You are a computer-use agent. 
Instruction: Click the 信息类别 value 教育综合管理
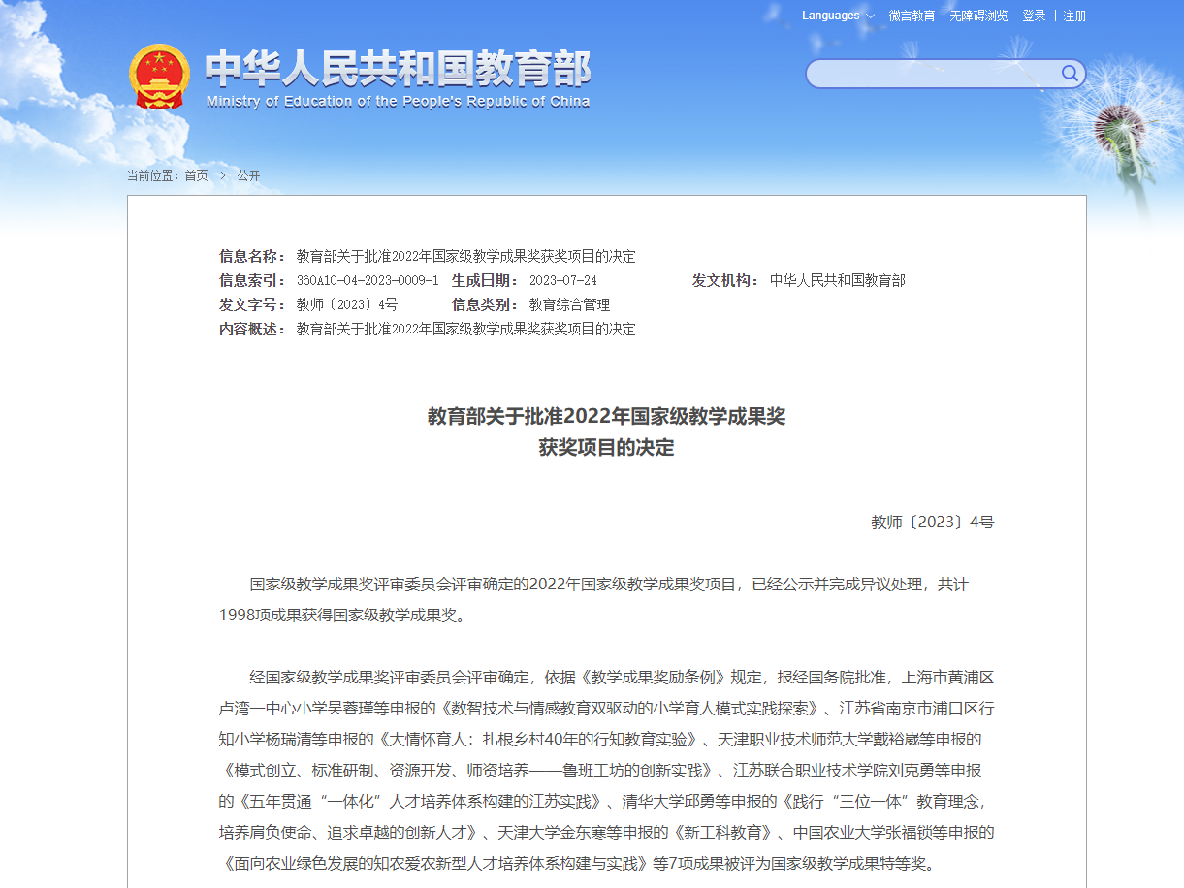[x=569, y=304]
